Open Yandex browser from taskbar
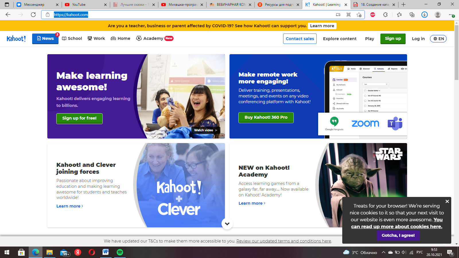459x258 pixels. click(x=78, y=252)
